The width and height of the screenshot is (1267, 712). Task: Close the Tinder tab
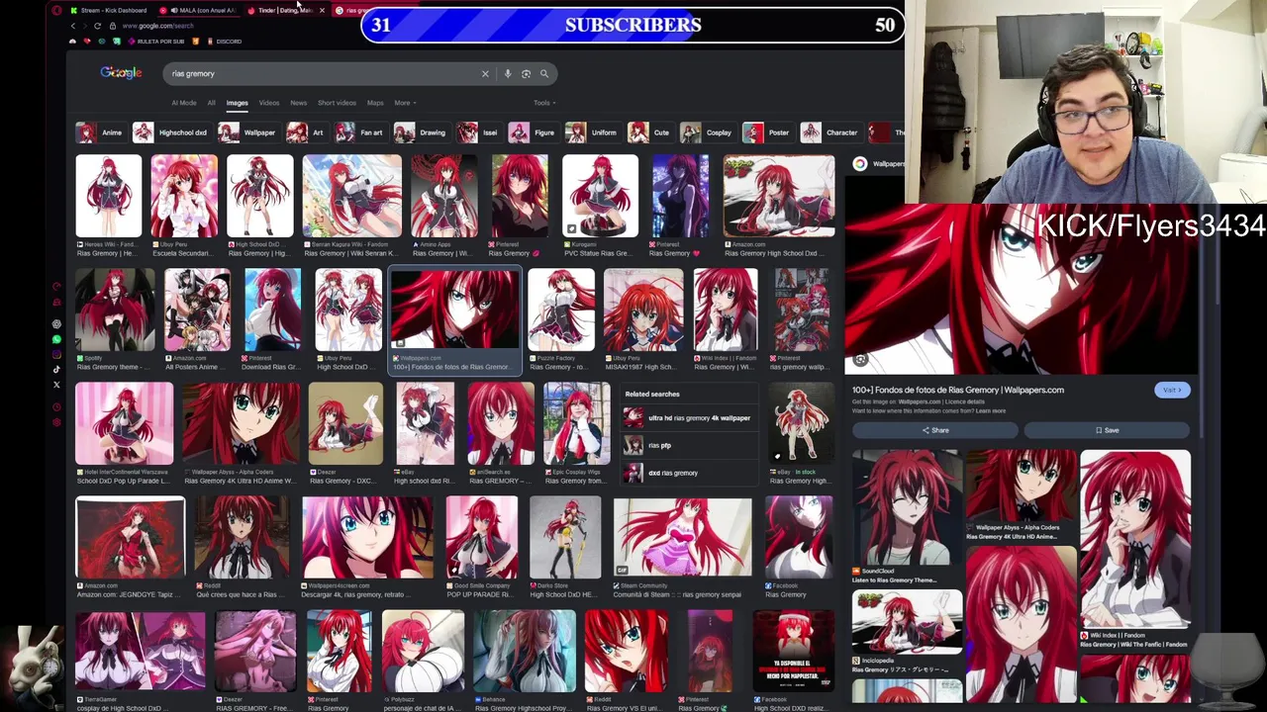point(322,10)
